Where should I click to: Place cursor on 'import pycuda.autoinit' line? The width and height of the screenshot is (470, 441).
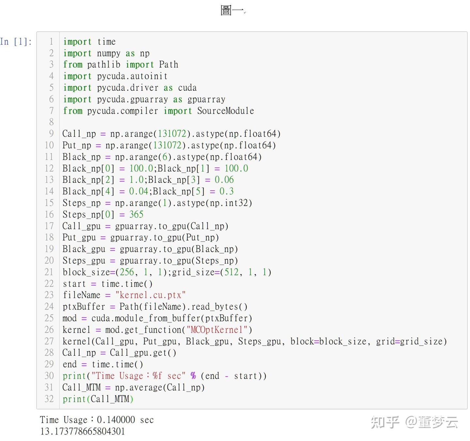pos(115,76)
